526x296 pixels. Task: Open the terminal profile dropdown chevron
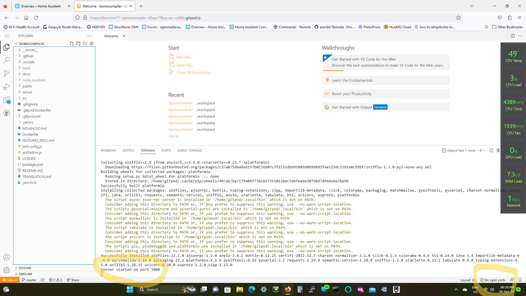click(484, 150)
